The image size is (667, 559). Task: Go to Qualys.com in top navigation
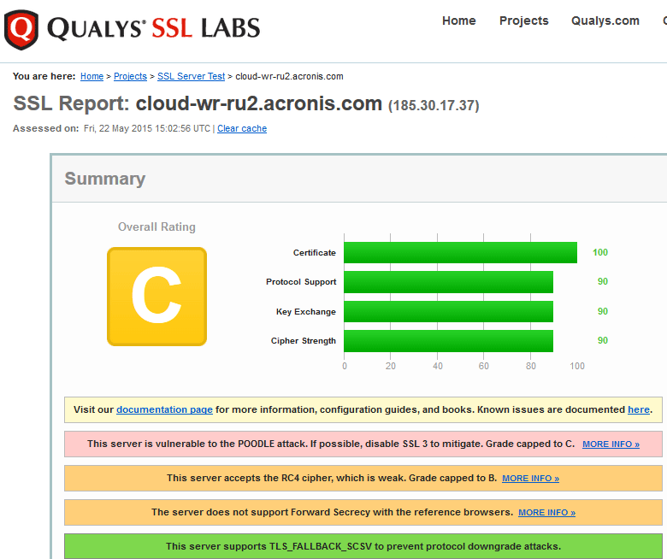pyautogui.click(x=605, y=21)
